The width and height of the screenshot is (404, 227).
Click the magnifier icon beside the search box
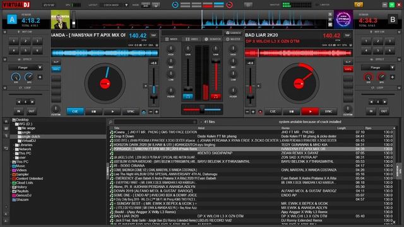tap(110, 122)
